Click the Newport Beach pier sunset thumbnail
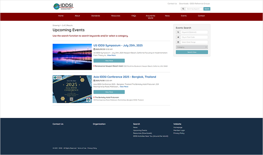The height and width of the screenshot is (155, 263). point(72,57)
